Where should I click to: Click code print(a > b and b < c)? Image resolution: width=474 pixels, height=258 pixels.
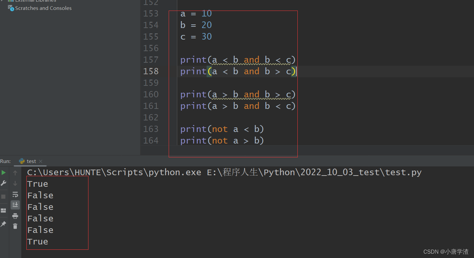coord(238,106)
